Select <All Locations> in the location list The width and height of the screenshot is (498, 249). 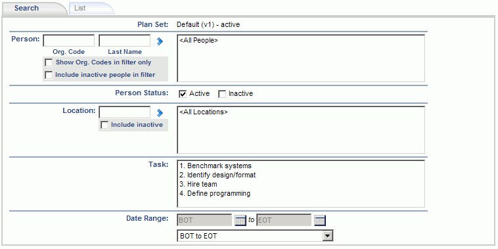point(204,112)
